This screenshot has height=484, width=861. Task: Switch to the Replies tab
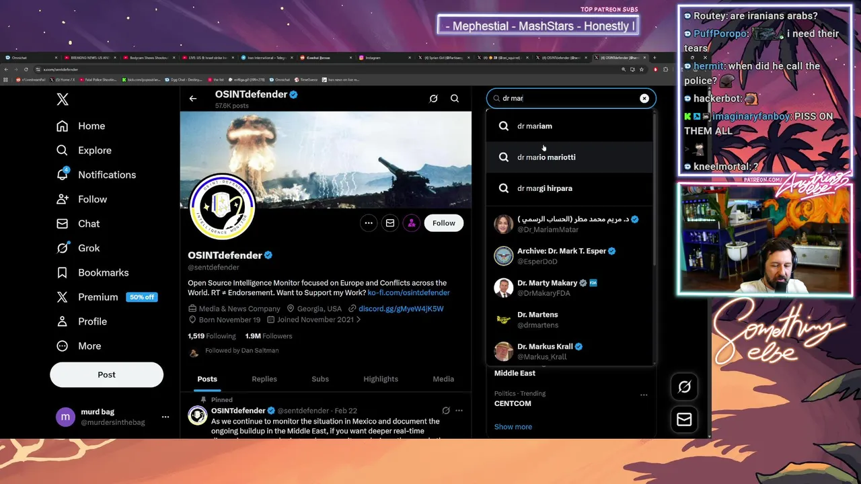(x=264, y=379)
